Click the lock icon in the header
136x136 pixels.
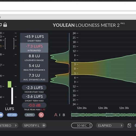click(5, 25)
